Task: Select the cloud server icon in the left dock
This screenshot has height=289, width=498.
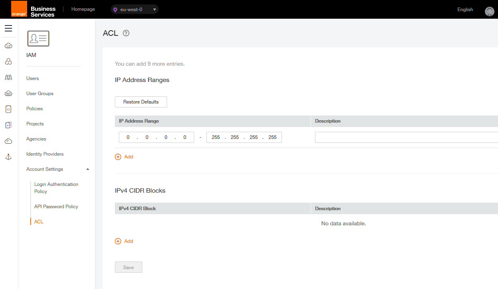Action: click(x=8, y=45)
